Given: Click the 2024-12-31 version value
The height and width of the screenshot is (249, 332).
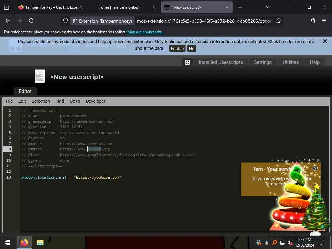Looking at the screenshot, I should coord(71,127).
